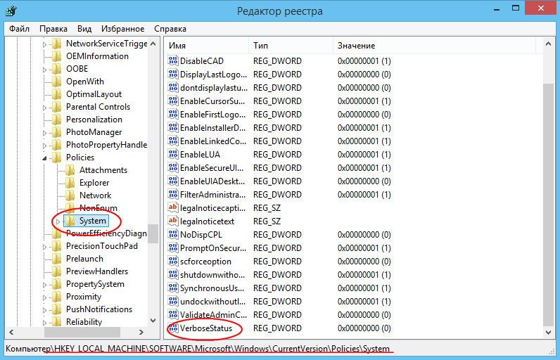
Task: Click the values pane vertical scrollbar thumb
Action: 548,205
